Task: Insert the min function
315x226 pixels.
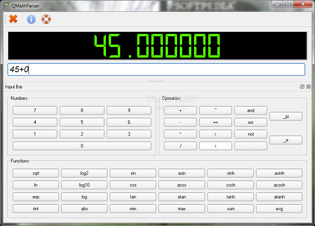Action: click(x=133, y=209)
